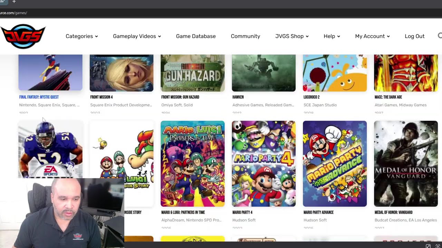Click 'Hudson Soft' under Mario Party 4
442x248 pixels.
244,220
